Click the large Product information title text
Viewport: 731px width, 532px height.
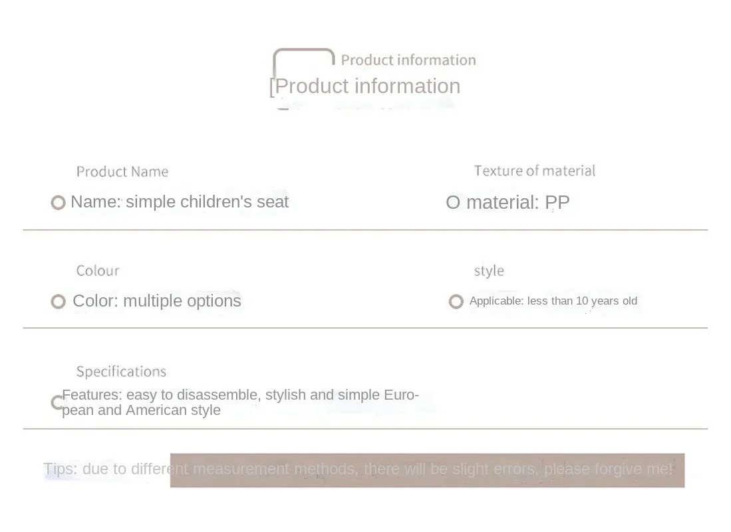tap(365, 86)
